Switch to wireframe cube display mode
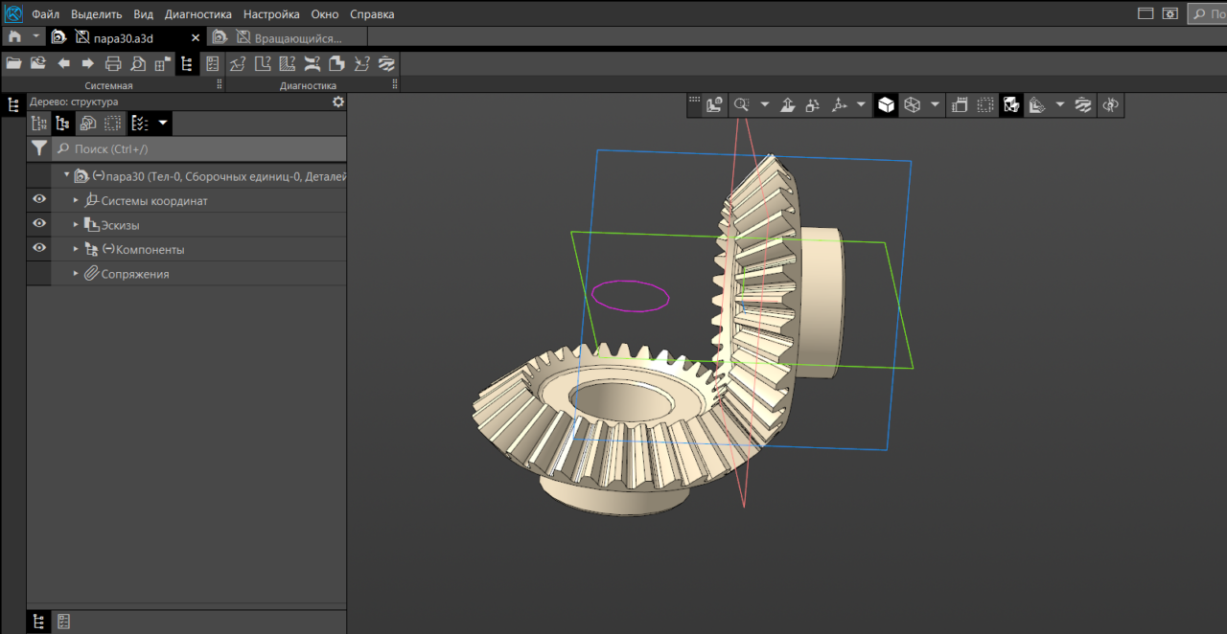 (912, 105)
